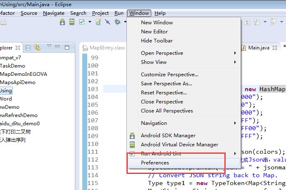Expand Run Android Lint submenu
286x190 pixels.
(184, 154)
